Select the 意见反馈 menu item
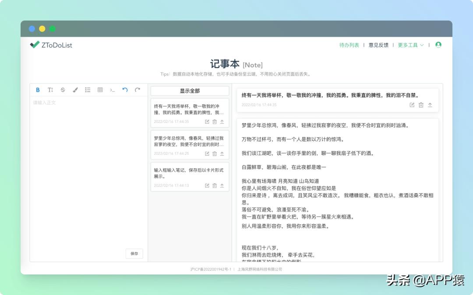This screenshot has width=473, height=295. click(378, 44)
